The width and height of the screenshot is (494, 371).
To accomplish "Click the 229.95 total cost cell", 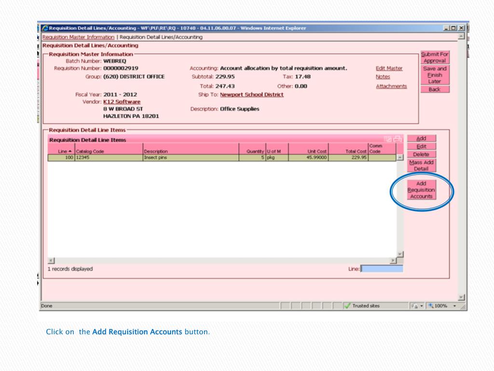I will (348, 157).
